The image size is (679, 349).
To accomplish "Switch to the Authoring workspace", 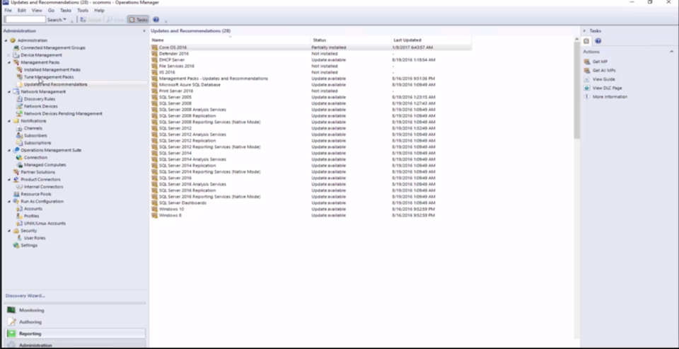I will pos(75,322).
